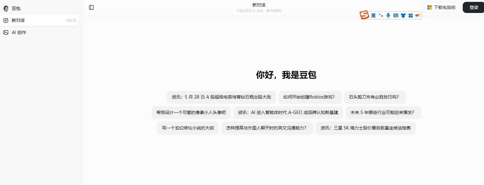Choose suggestion about A 股超级电容培育钻石概念股
Image resolution: width=484 pixels, height=185 pixels.
tap(221, 97)
